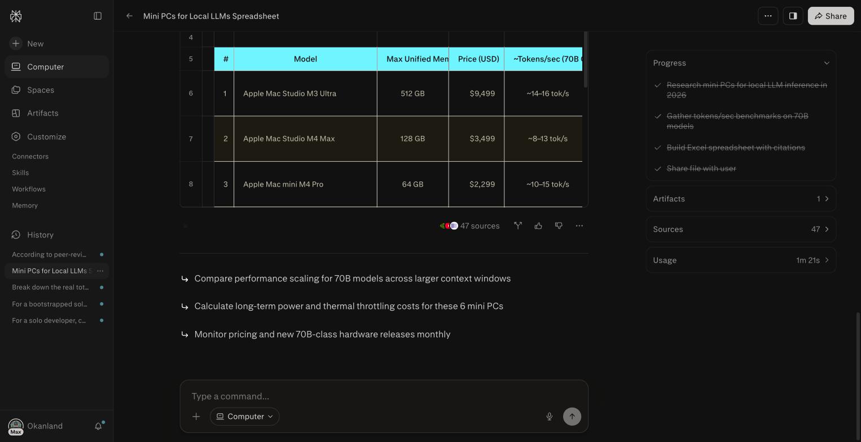
Task: Toggle the right side panel
Action: point(793,16)
